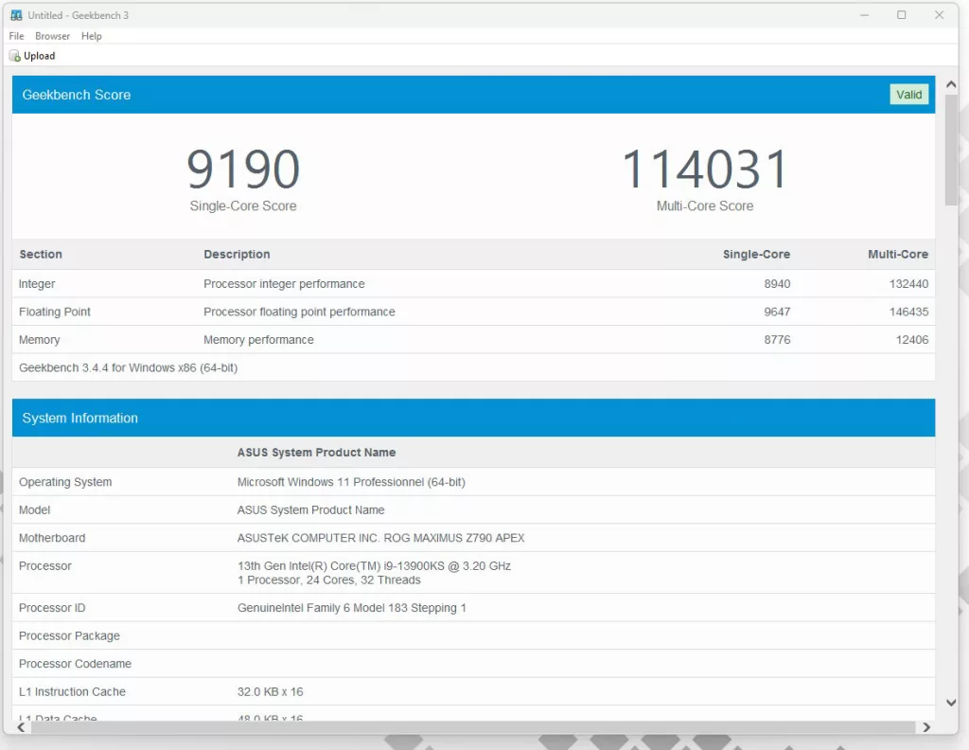The height and width of the screenshot is (750, 969).
Task: Click Floating Point multi-core value 146435
Action: [908, 312]
